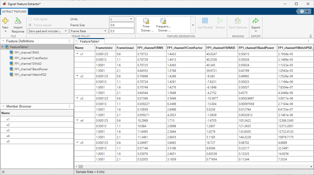The width and height of the screenshot is (314, 175).
Task: Click the Import Response icon
Action: coord(18,21)
